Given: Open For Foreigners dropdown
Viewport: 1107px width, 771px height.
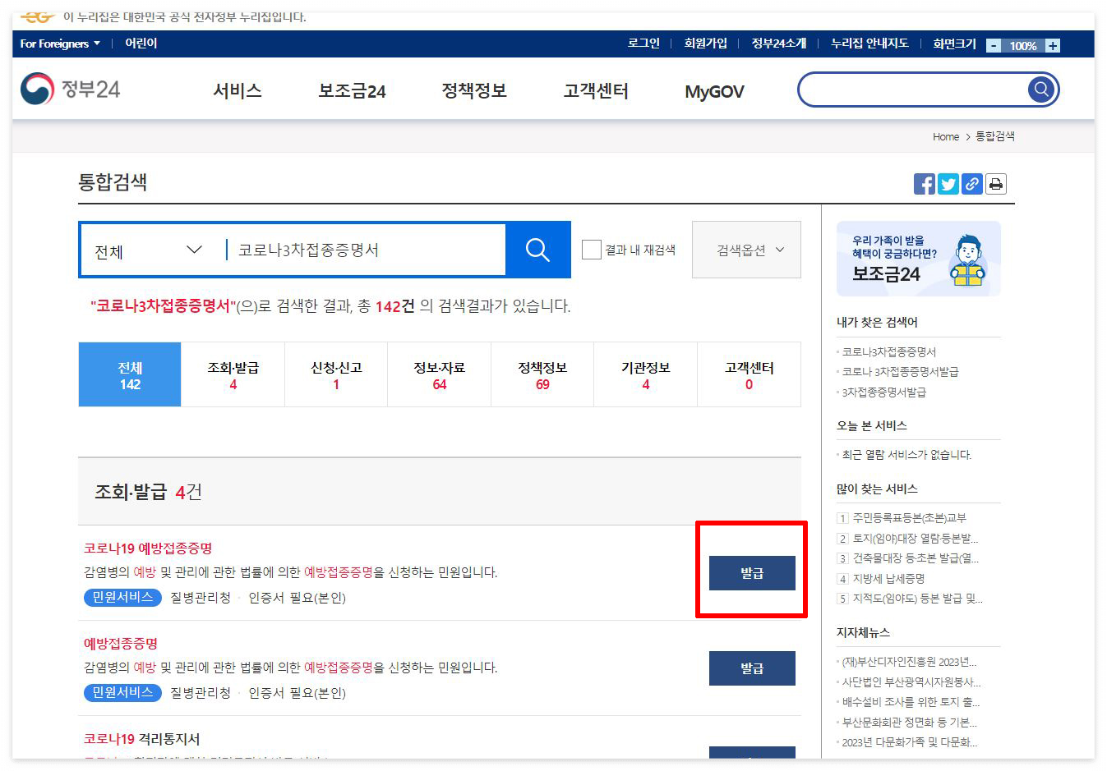Looking at the screenshot, I should [x=60, y=44].
